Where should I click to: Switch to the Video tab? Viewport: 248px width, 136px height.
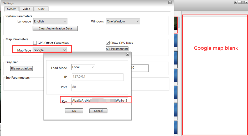coord(27,9)
